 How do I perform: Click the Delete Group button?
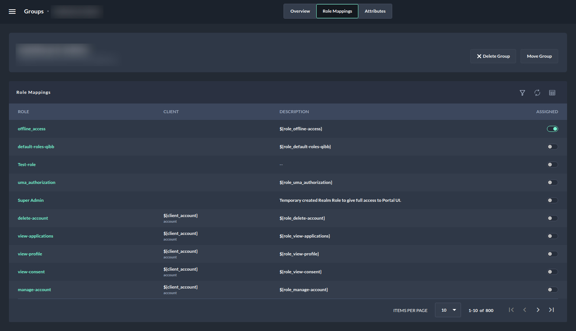coord(493,56)
